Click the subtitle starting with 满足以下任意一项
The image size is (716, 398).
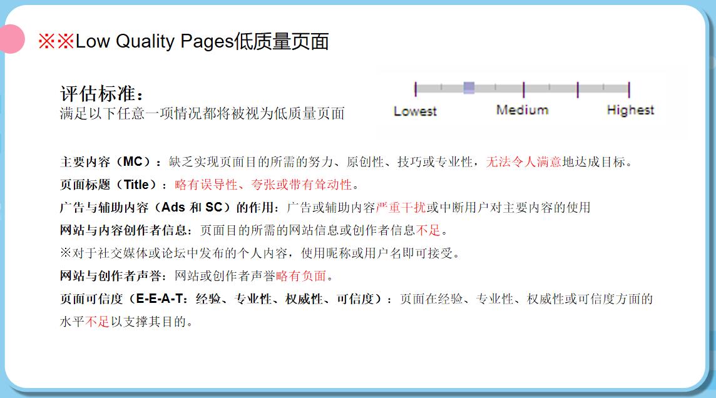pyautogui.click(x=202, y=114)
